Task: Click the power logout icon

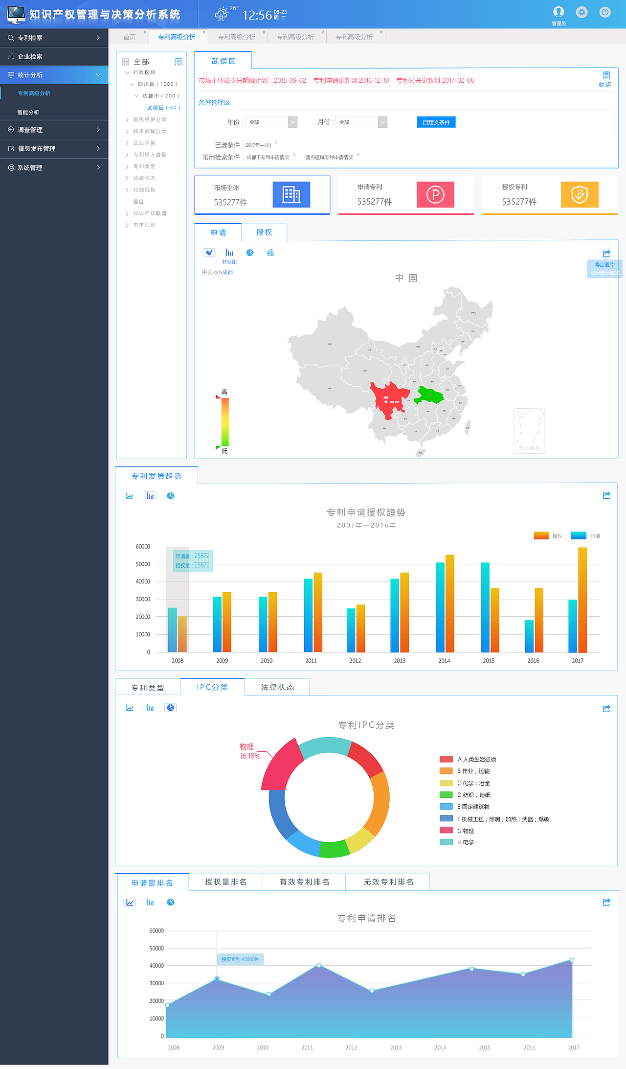Action: point(605,12)
